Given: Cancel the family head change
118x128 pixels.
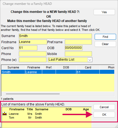Looking at the screenshot, I should pyautogui.click(x=104, y=107).
